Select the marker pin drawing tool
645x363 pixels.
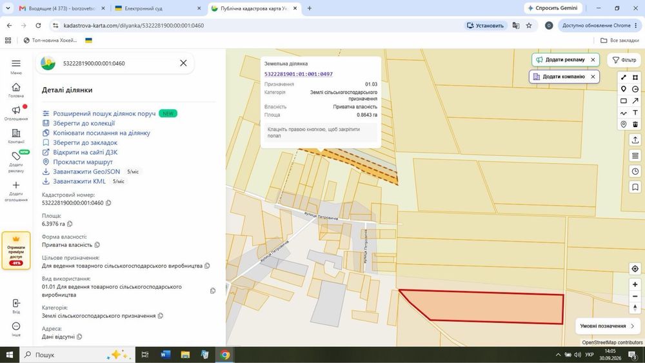pos(624,89)
